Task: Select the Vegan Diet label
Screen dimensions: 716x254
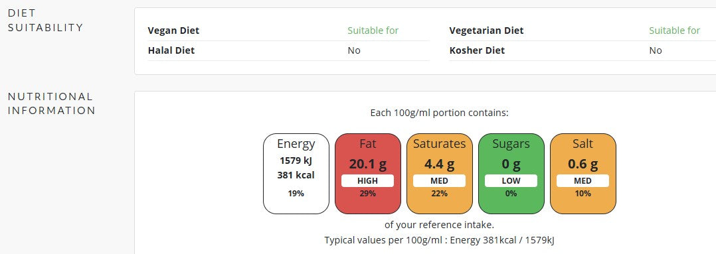Action: (x=173, y=31)
